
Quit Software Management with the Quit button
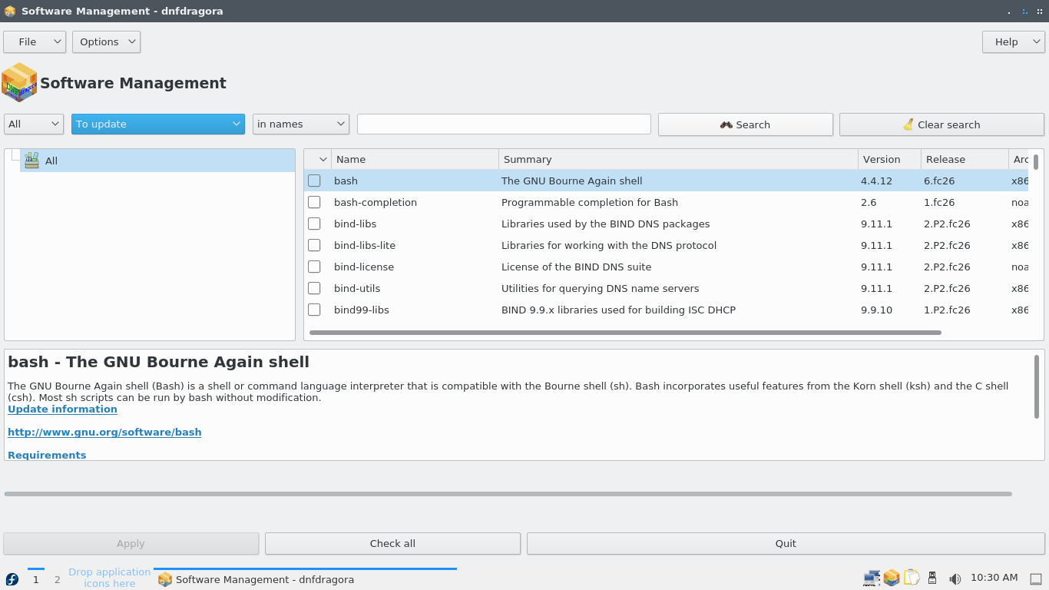tap(786, 543)
